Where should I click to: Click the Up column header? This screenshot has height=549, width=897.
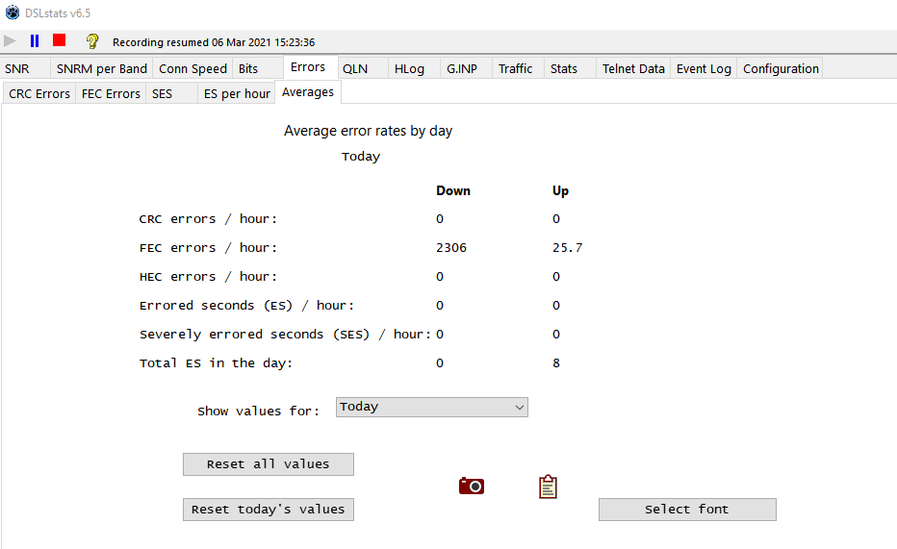tap(560, 190)
